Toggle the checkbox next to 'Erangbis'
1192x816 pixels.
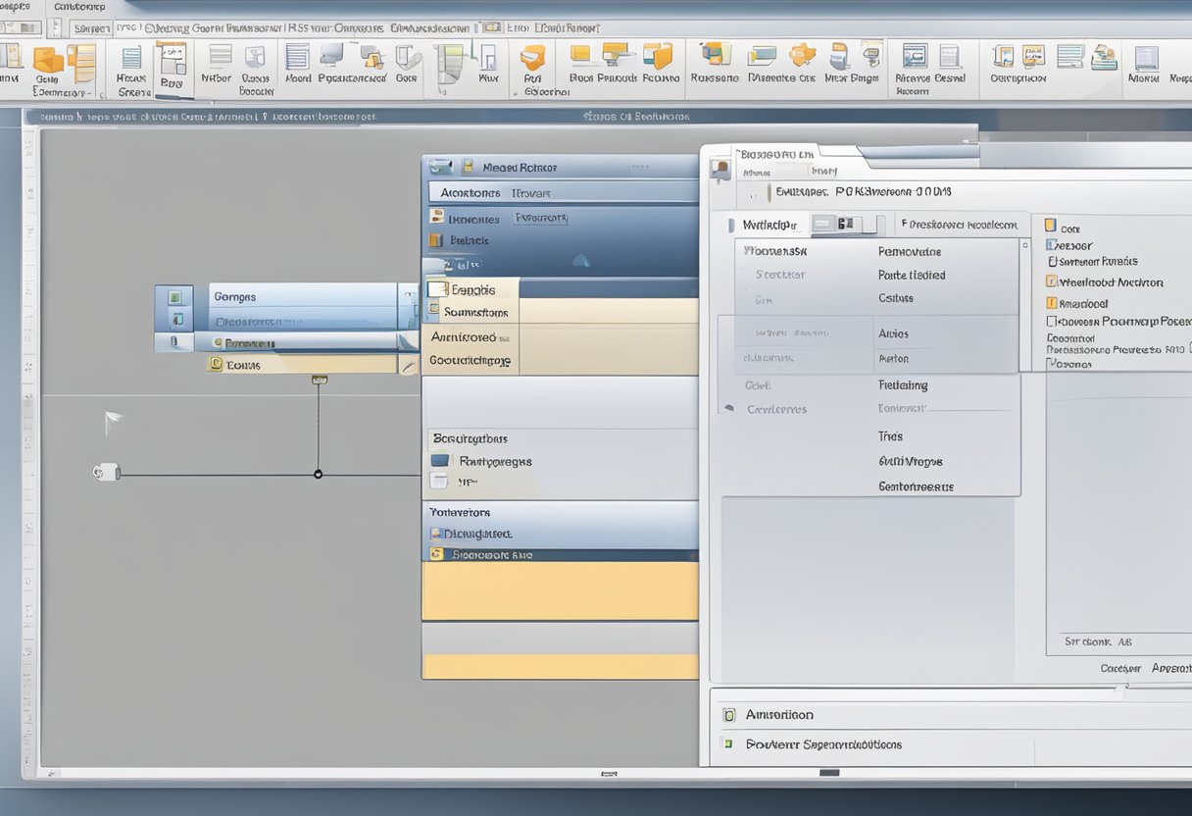coord(436,289)
